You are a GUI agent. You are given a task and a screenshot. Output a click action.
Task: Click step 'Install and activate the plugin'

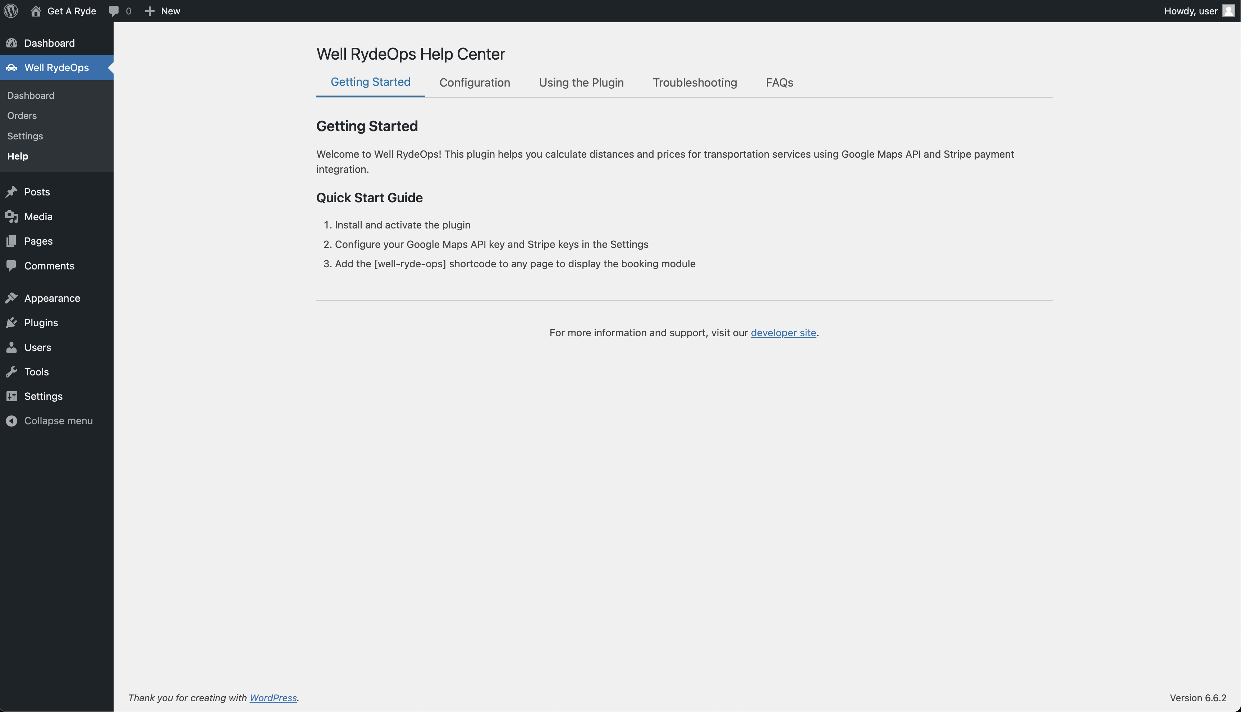tap(402, 225)
